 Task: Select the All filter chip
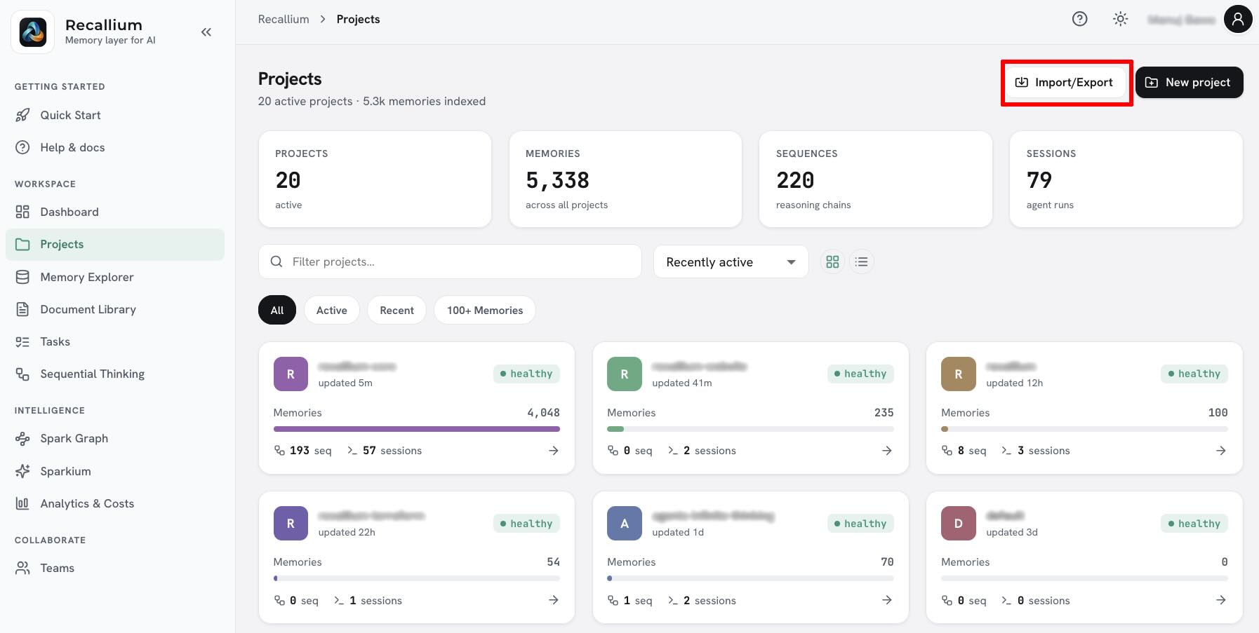pos(277,310)
